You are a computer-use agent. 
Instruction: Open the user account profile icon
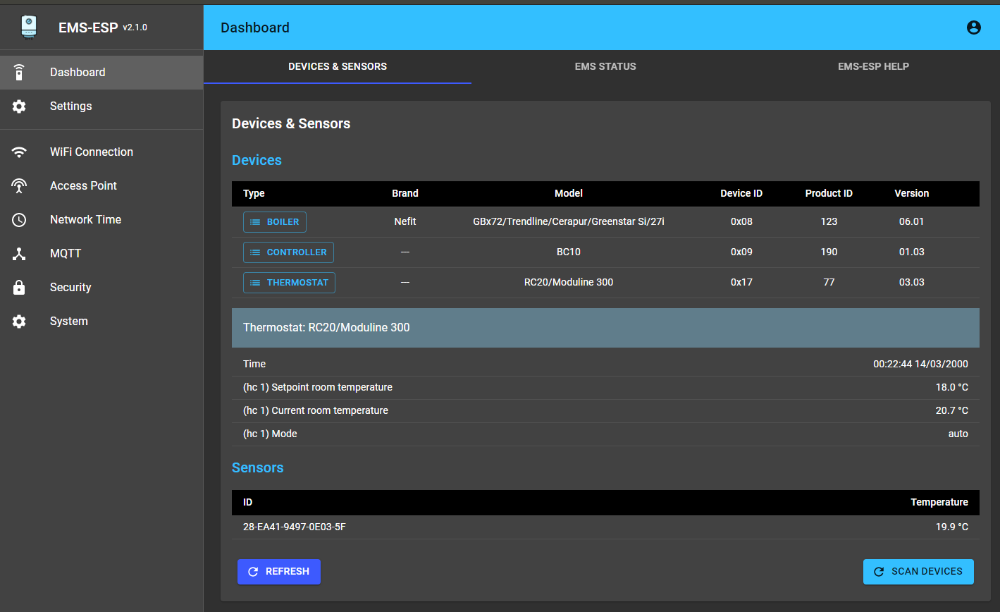point(973,27)
